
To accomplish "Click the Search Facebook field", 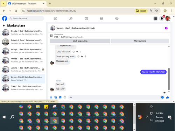I will 26,19.
